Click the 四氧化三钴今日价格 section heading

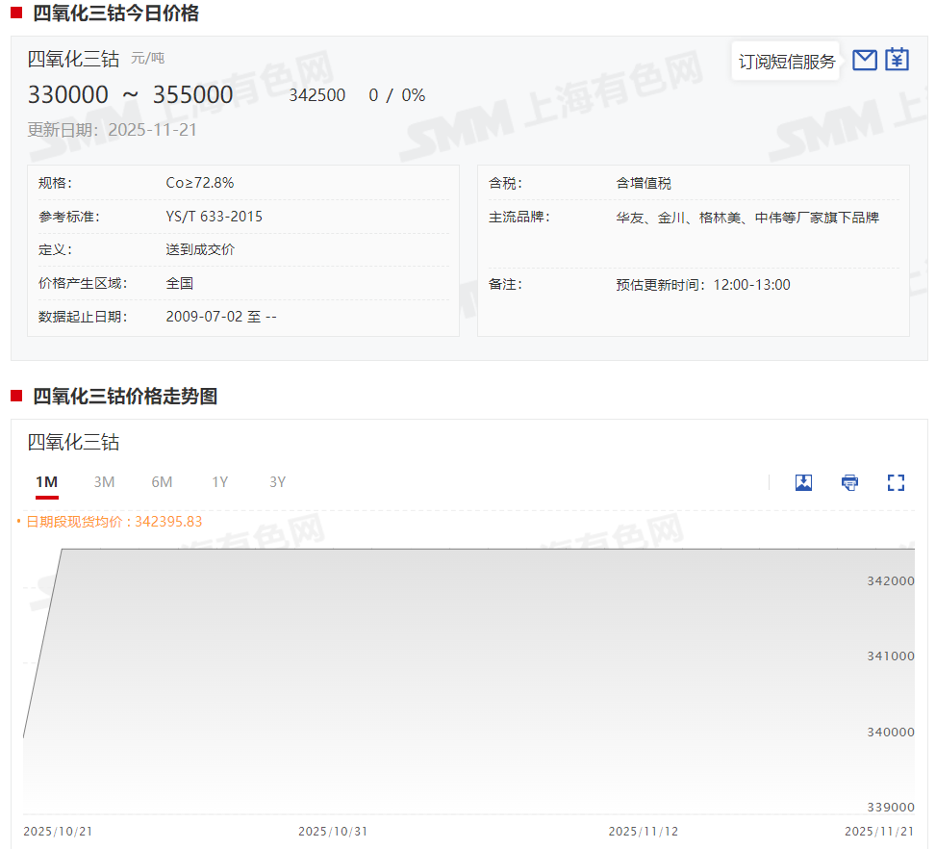coord(115,13)
